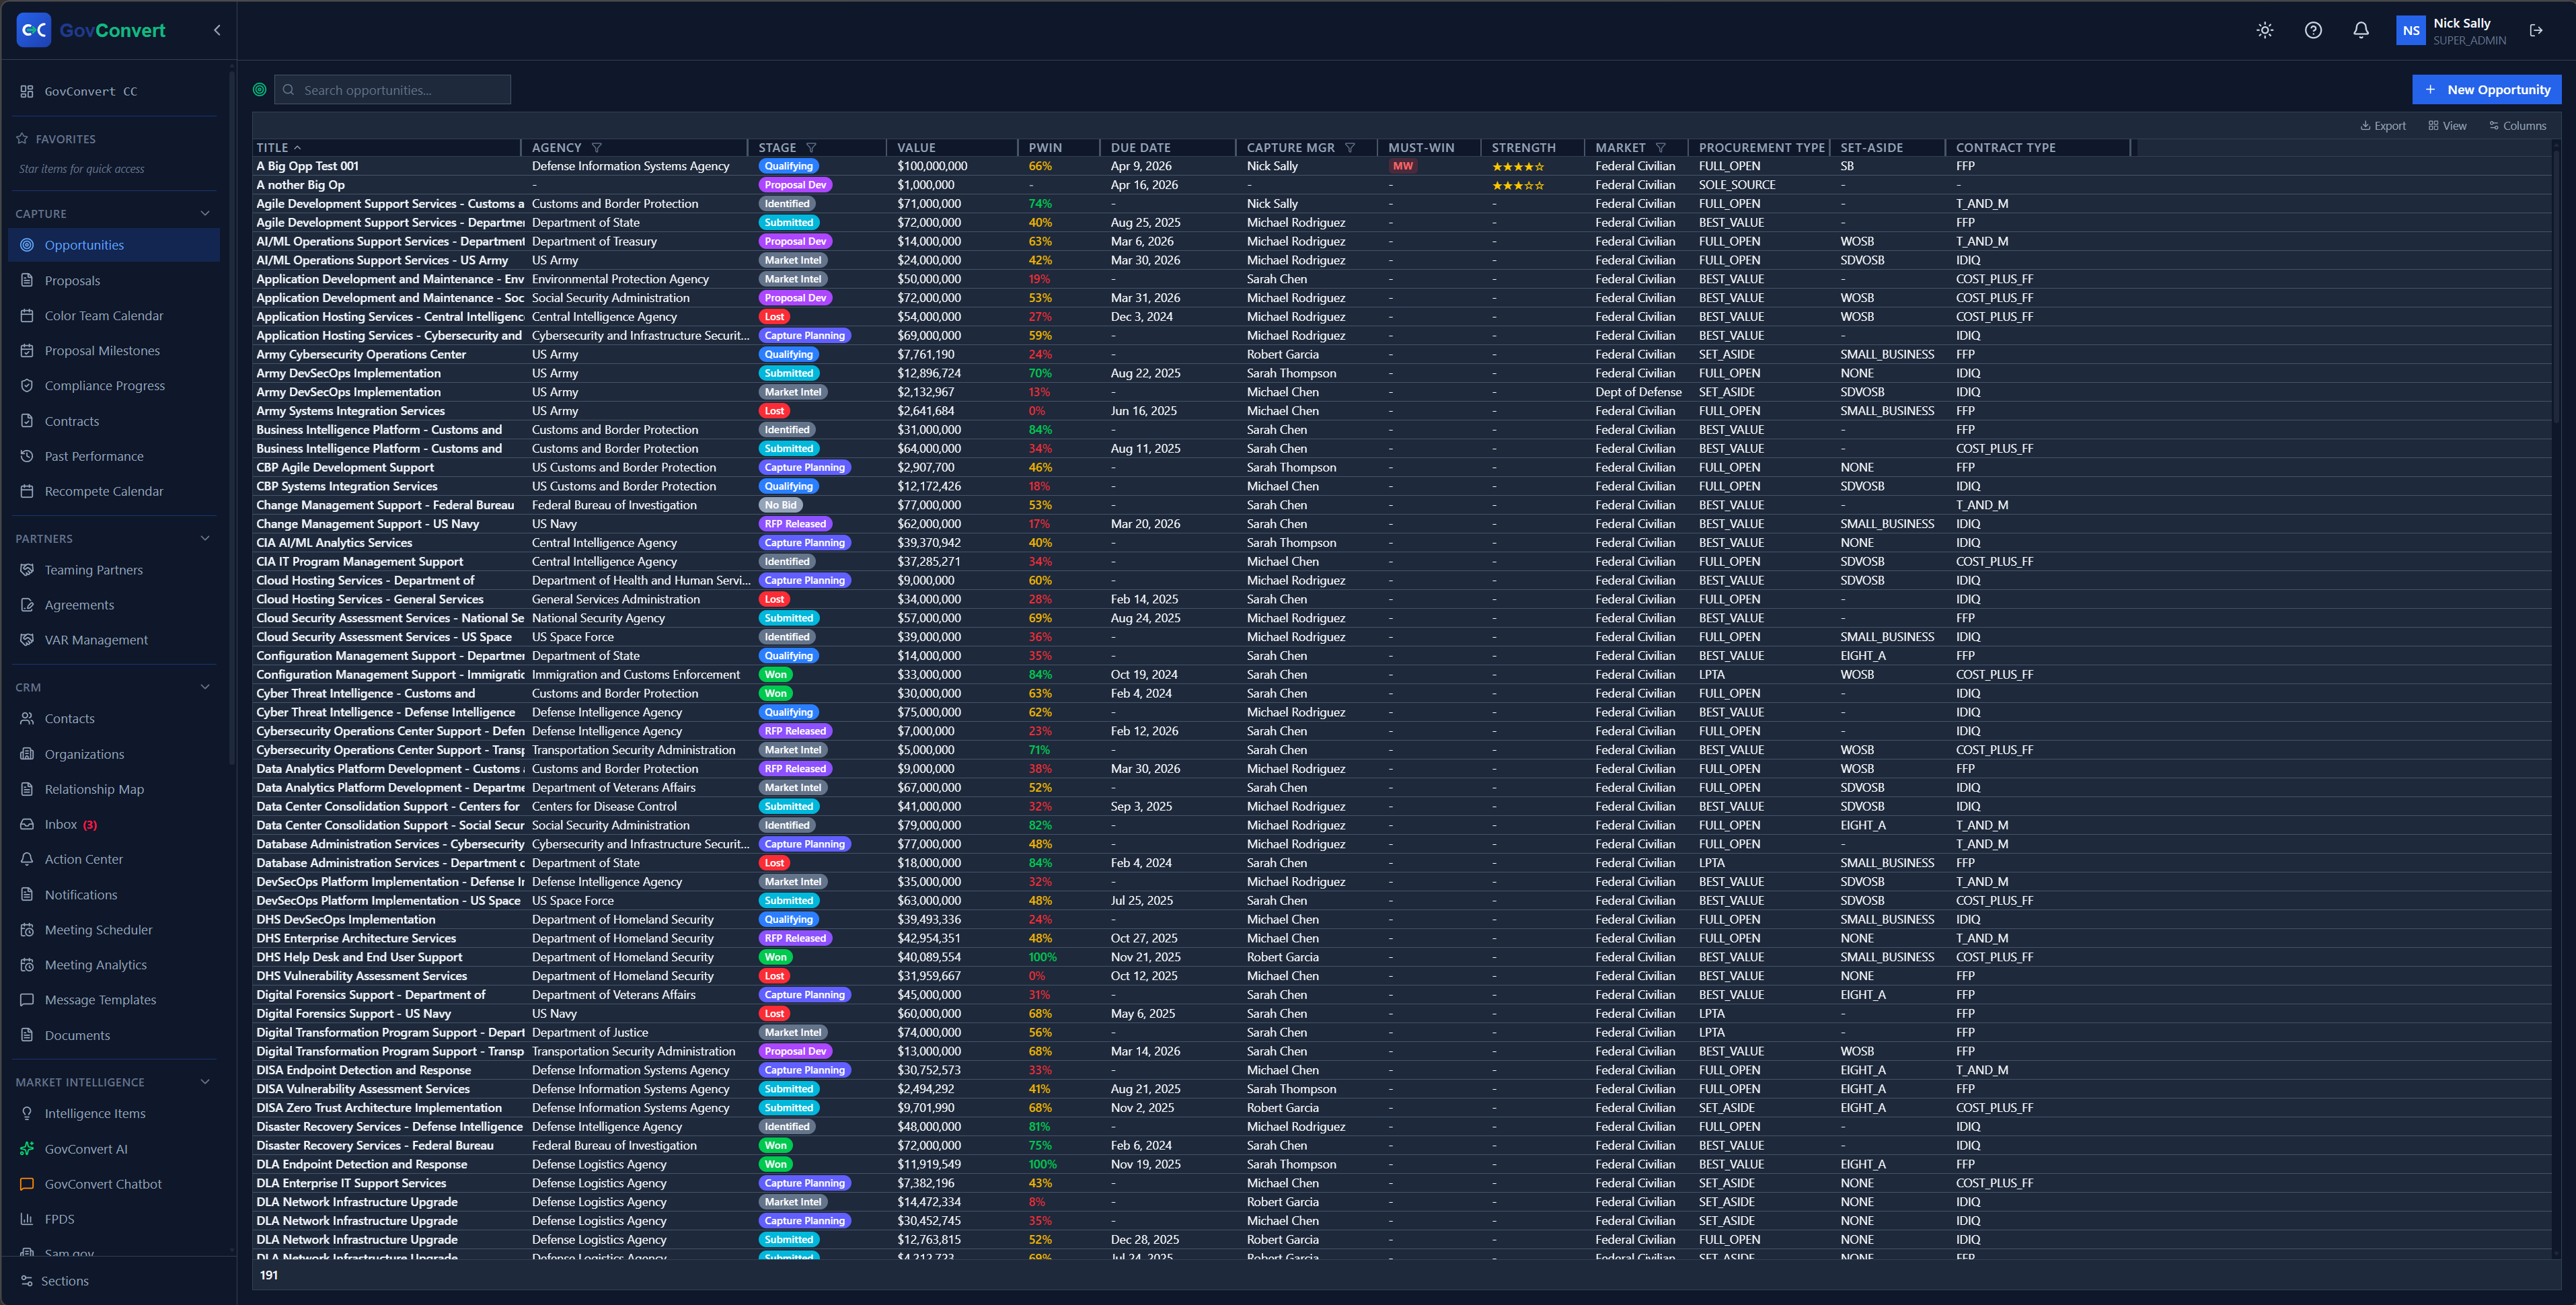Collapse the Capture sidebar section
Screen dimensions: 2576x1305
coord(205,213)
